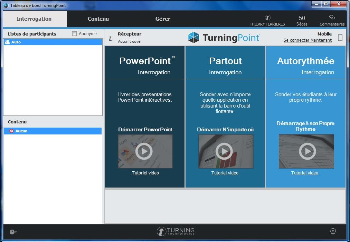Click the Récepteur label
Image resolution: width=350 pixels, height=242 pixels.
130,34
